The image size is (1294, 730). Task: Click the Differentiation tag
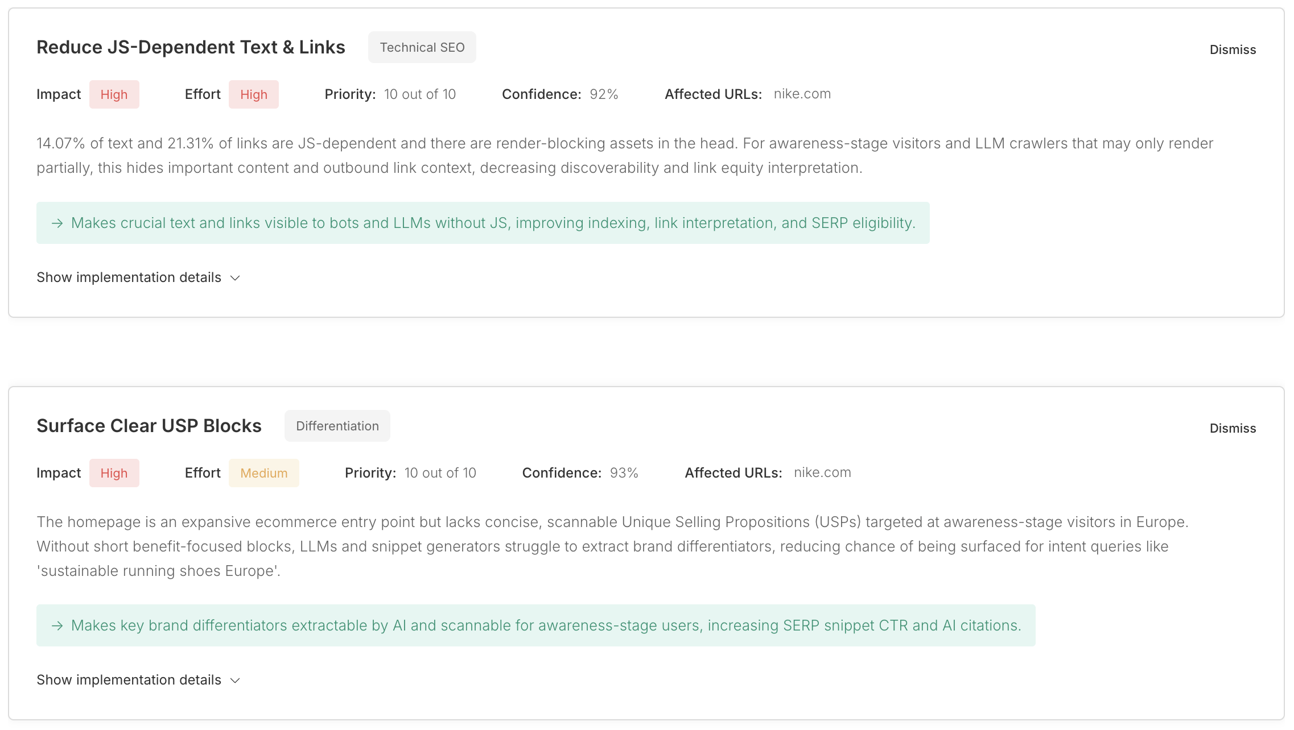(337, 426)
